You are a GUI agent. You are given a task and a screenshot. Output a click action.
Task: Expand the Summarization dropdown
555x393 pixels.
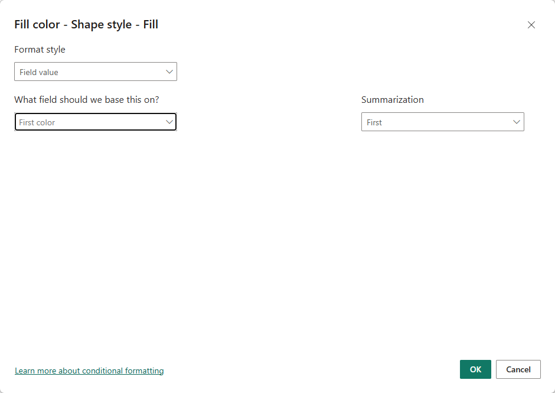point(442,122)
